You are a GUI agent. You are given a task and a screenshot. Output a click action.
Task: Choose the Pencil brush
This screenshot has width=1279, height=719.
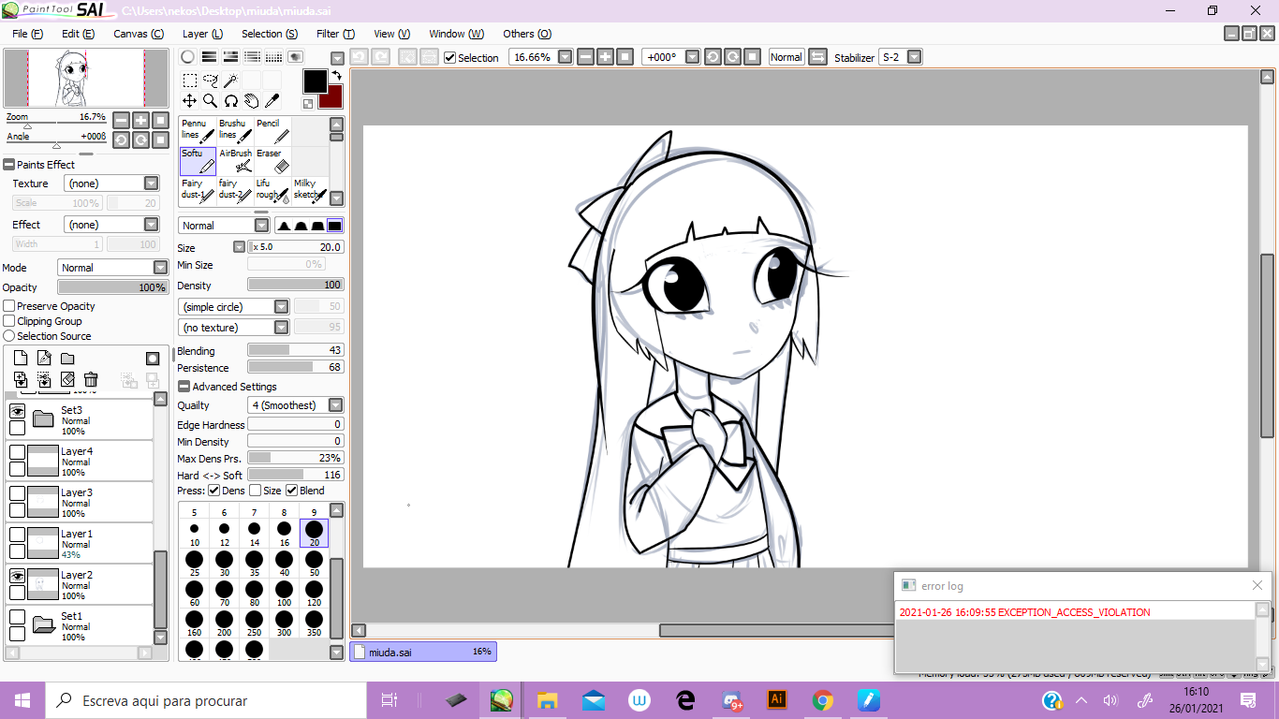pyautogui.click(x=272, y=131)
